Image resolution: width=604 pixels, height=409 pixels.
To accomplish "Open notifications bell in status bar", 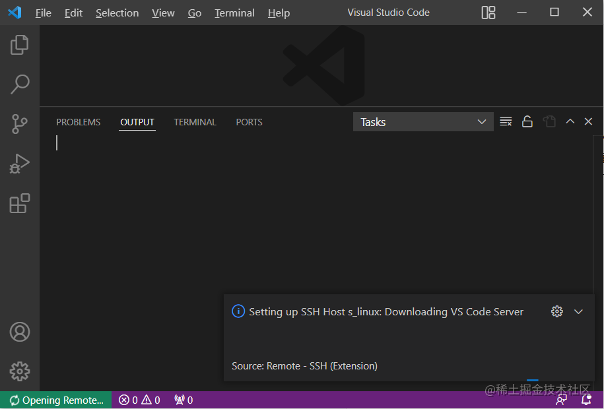I will point(586,400).
